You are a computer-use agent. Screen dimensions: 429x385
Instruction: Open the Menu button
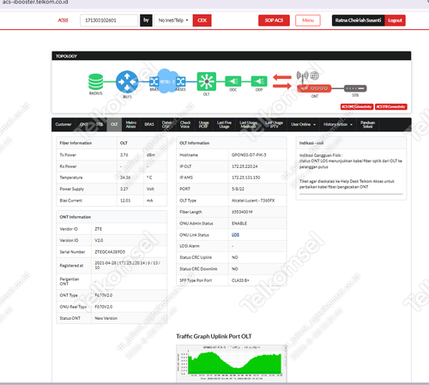308,21
